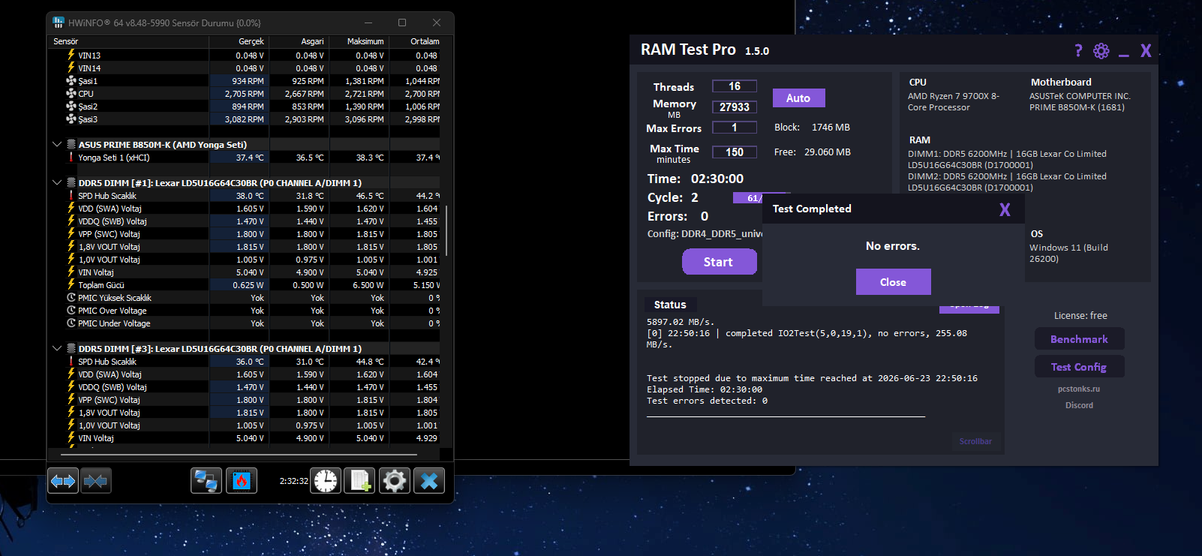Open RAM Test Pro settings gear icon
The width and height of the screenshot is (1202, 556).
[x=1101, y=50]
